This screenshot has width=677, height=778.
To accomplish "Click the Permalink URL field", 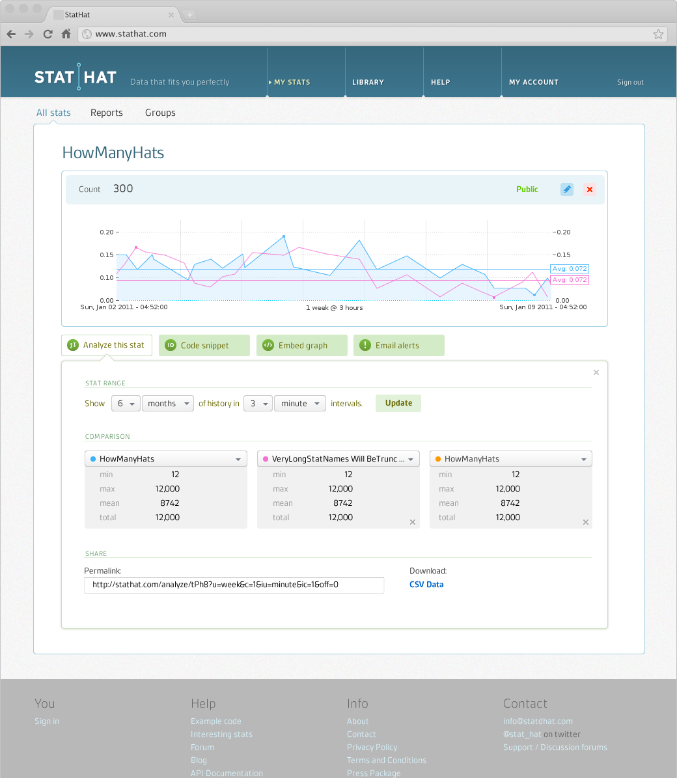I will (234, 585).
